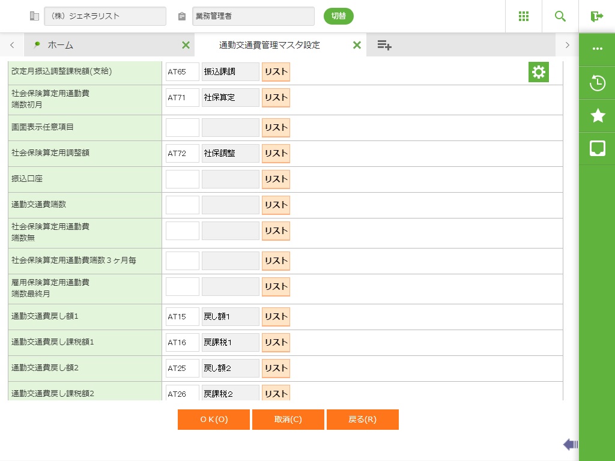Close the ホーム tab
Viewport: 615px width, 461px height.
click(186, 45)
